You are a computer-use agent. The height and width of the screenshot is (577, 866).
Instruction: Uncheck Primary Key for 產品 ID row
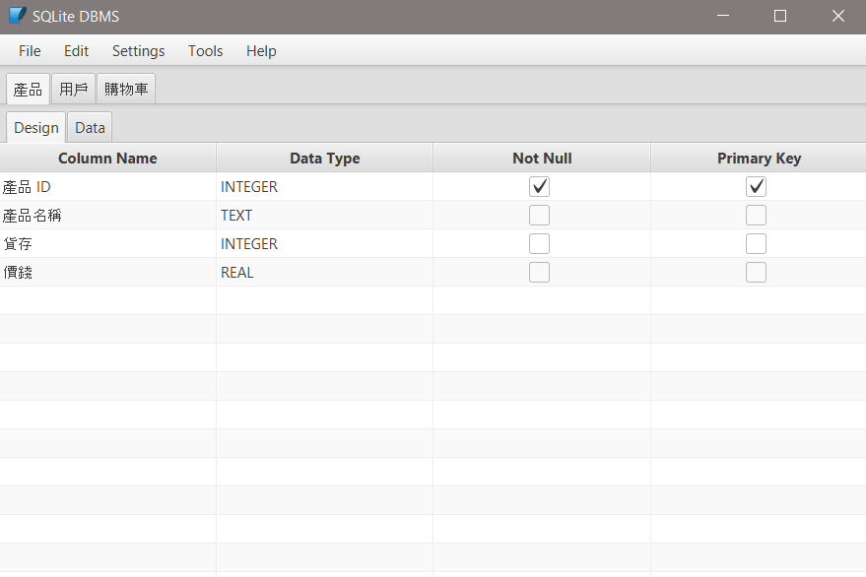click(756, 187)
